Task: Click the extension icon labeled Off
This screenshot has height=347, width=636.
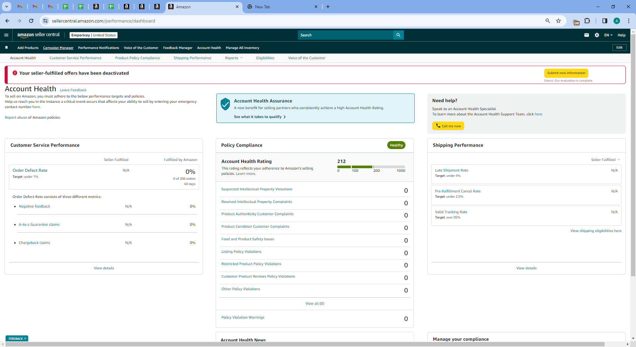Action: tap(576, 22)
